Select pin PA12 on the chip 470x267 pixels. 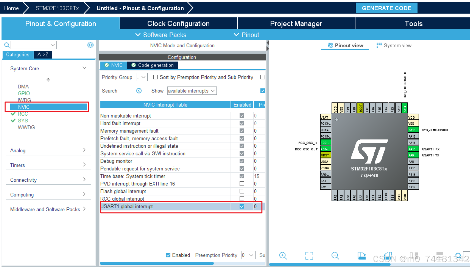pyautogui.click(x=413, y=136)
